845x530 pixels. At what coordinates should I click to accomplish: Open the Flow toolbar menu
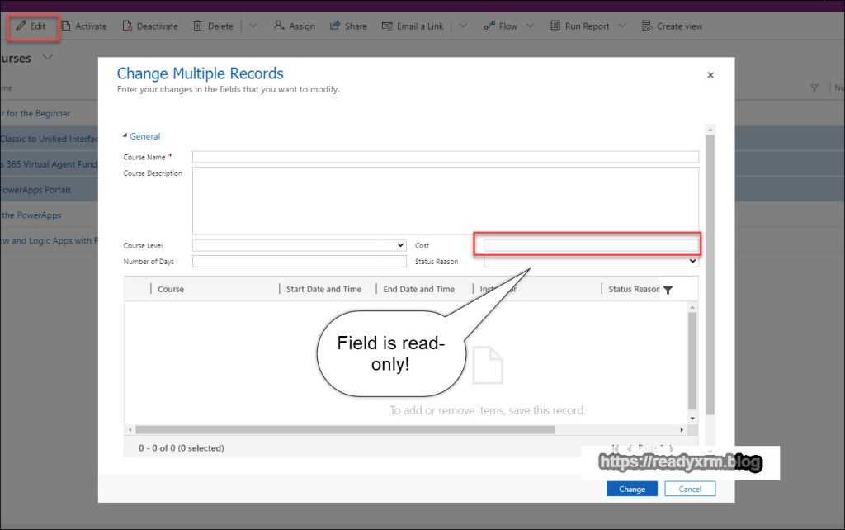tap(501, 26)
